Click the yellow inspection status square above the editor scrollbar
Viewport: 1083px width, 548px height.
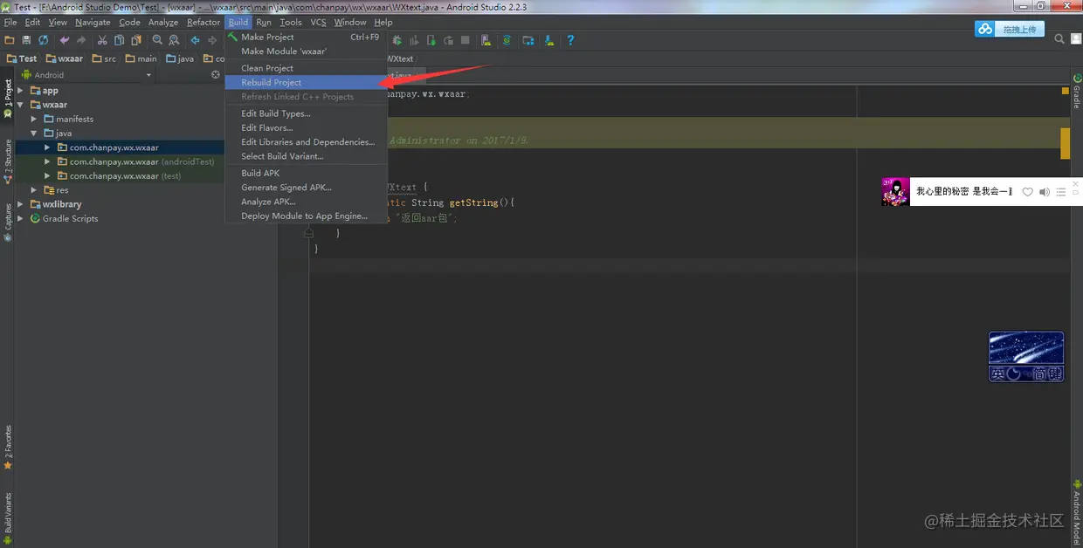click(x=1066, y=91)
